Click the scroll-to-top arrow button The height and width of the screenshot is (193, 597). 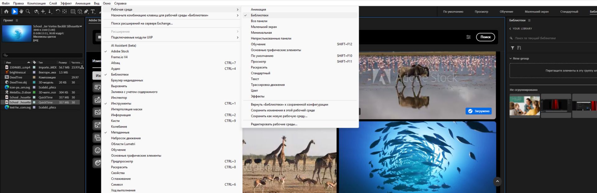[x=497, y=181]
